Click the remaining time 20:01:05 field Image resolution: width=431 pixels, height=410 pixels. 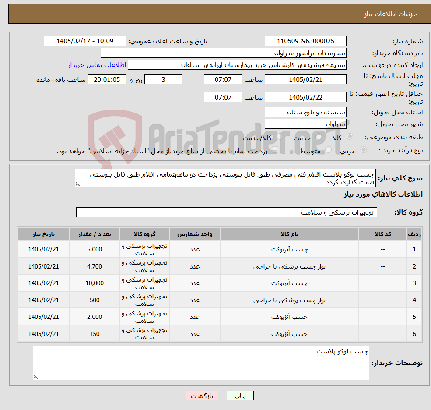tap(107, 80)
